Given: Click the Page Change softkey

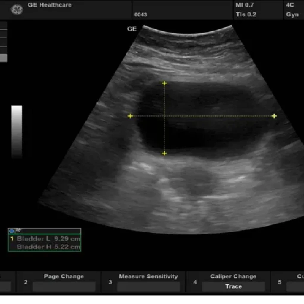Looking at the screenshot, I should point(64,286).
